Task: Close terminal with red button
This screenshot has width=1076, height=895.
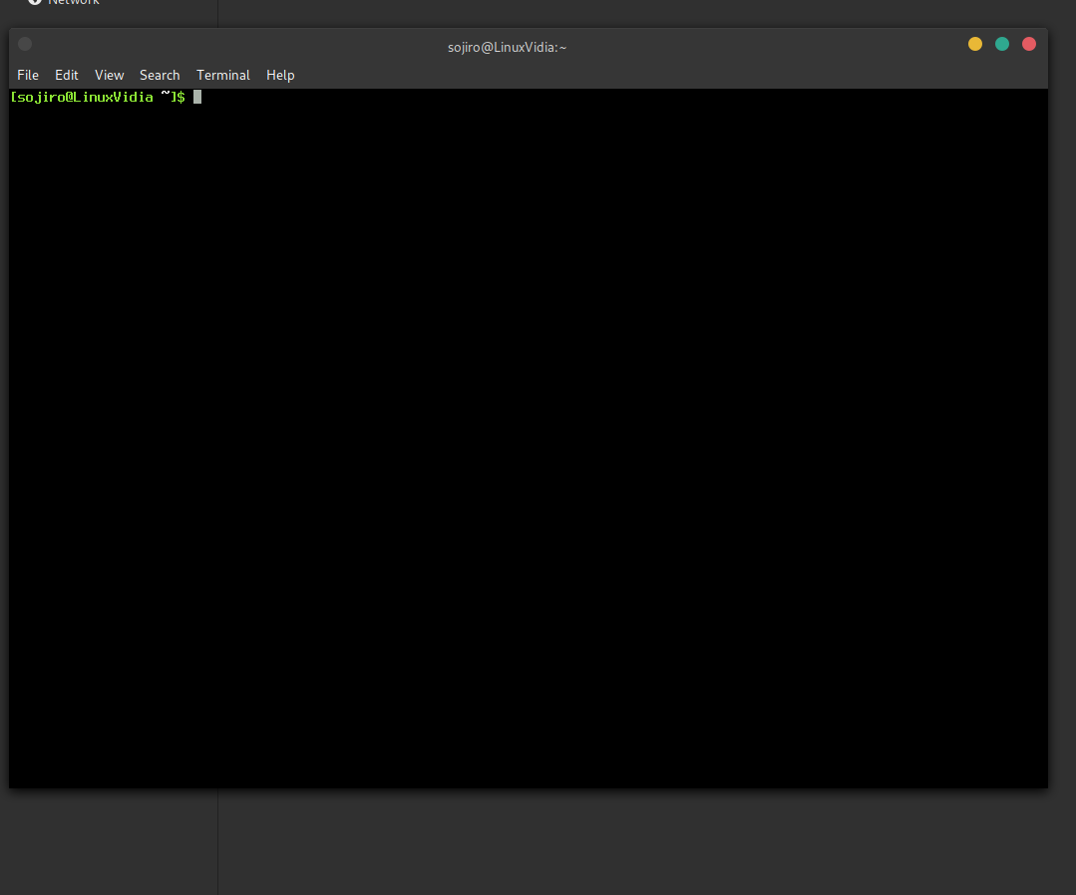Action: click(1029, 44)
